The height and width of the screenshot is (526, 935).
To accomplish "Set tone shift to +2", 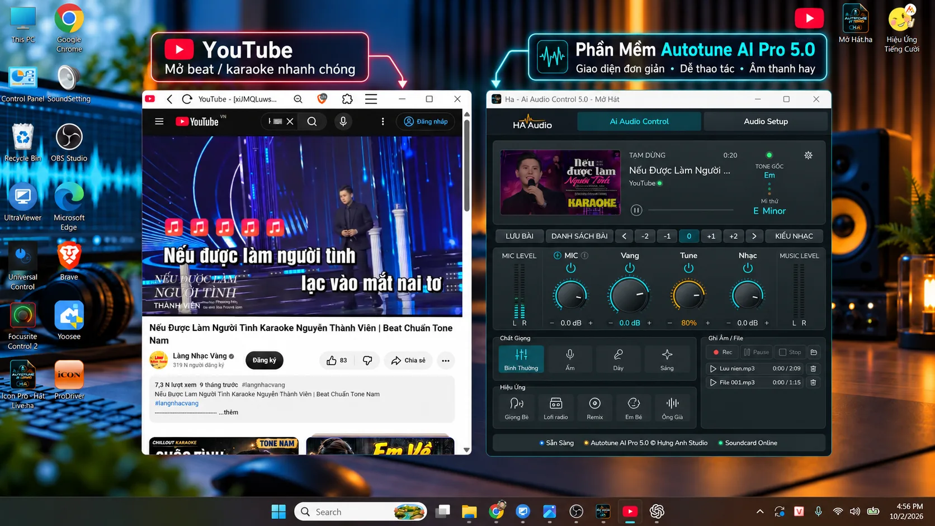I will pyautogui.click(x=733, y=236).
